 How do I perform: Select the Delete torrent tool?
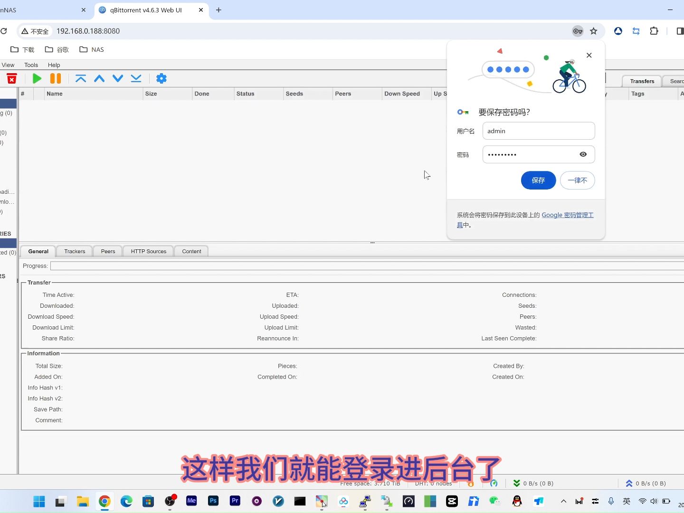(12, 79)
